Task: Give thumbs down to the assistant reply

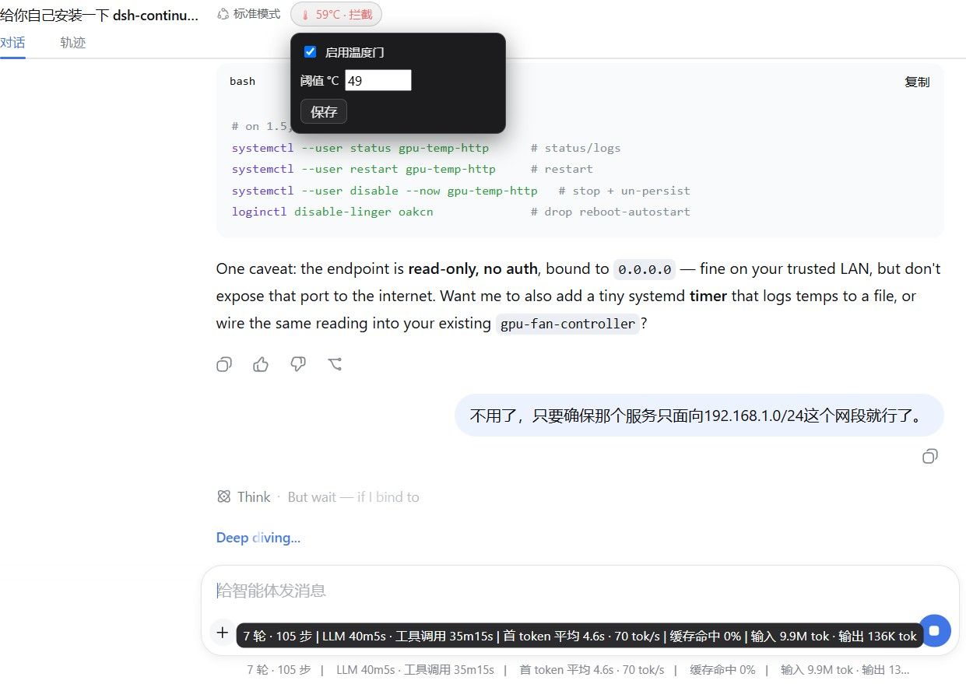Action: pyautogui.click(x=298, y=364)
